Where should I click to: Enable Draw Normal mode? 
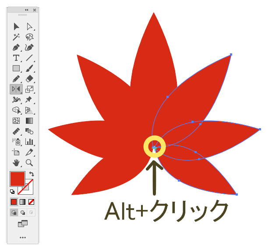(14, 212)
